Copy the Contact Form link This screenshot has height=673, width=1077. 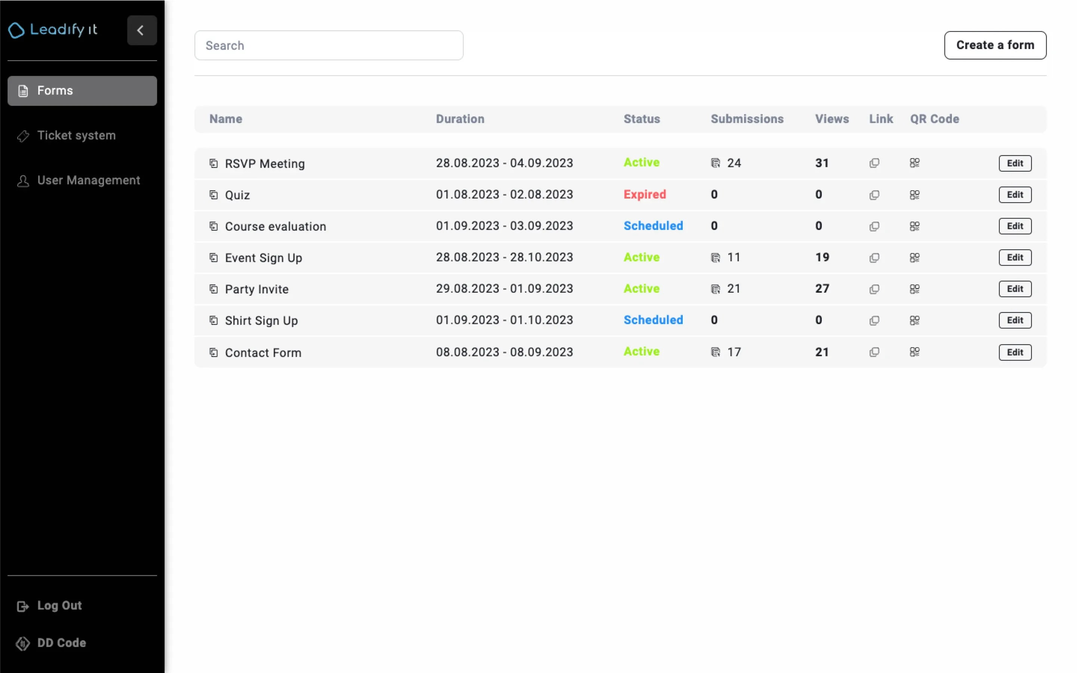(x=874, y=352)
